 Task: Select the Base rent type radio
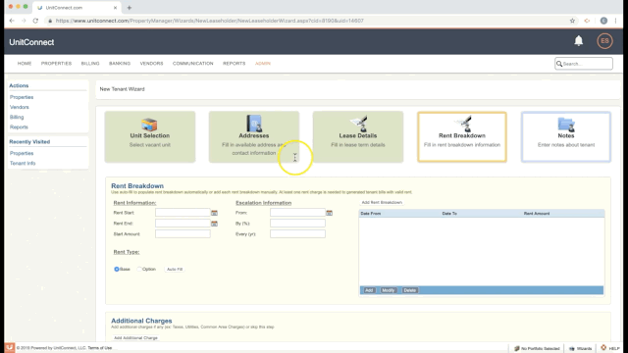coord(117,270)
